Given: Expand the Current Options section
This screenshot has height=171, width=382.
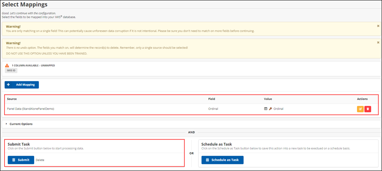Looking at the screenshot, I should point(21,124).
